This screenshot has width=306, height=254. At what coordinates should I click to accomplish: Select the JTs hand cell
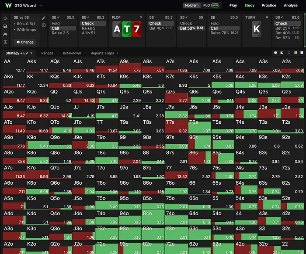(x=107, y=111)
